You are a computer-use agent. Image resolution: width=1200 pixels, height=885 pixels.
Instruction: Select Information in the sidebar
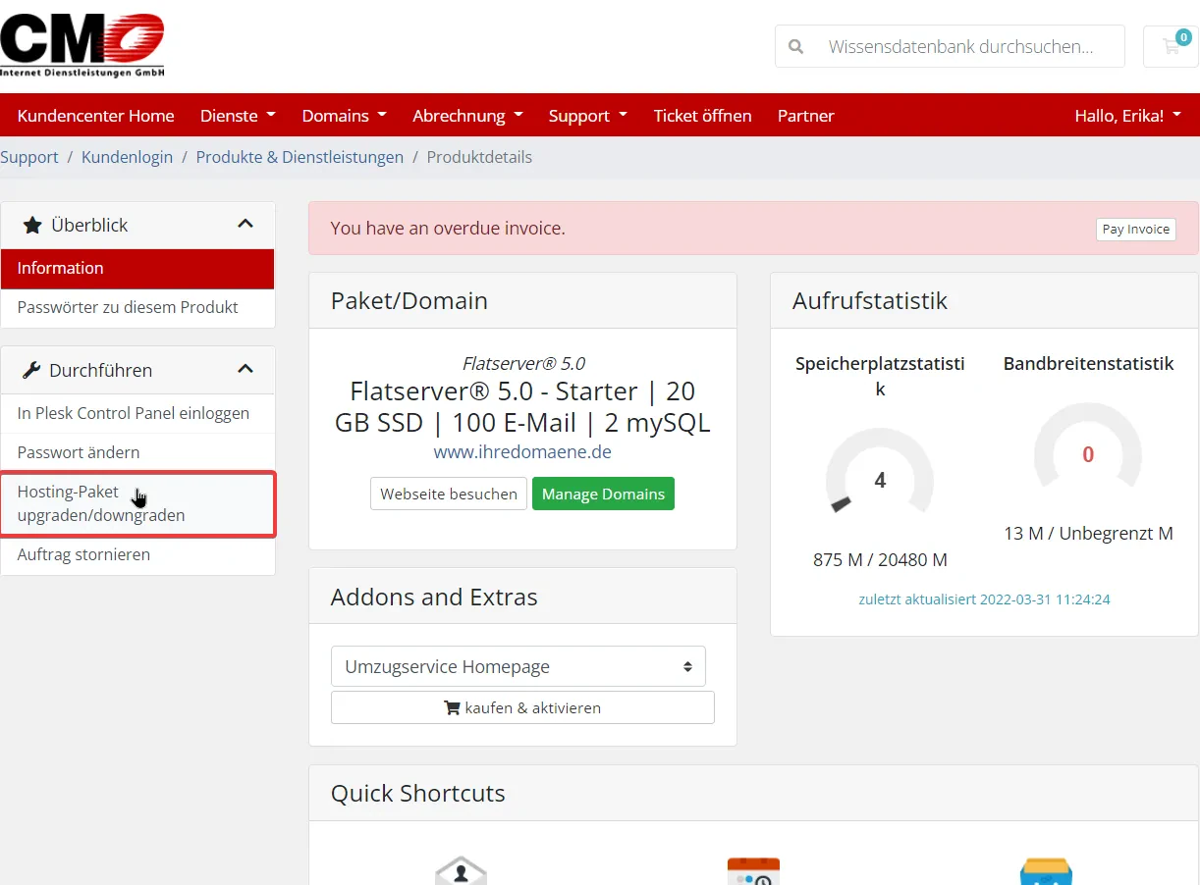coord(137,268)
